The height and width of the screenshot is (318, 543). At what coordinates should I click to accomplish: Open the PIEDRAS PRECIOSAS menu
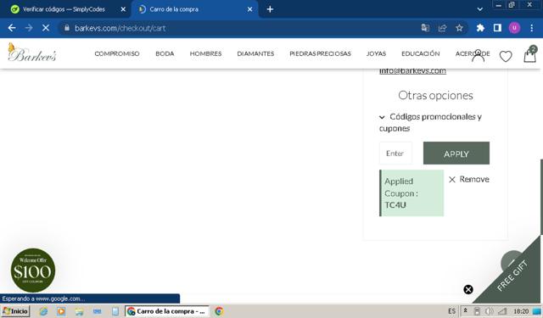pos(321,53)
